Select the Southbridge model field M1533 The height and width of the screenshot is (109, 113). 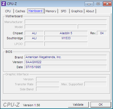tap(66, 38)
